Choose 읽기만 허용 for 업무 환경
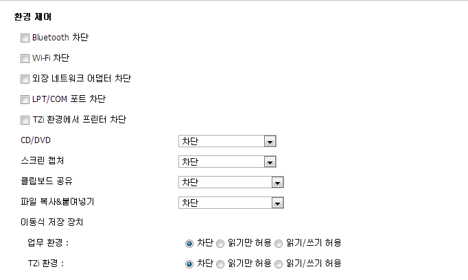Screen dimensions: 468x280 (x=221, y=243)
